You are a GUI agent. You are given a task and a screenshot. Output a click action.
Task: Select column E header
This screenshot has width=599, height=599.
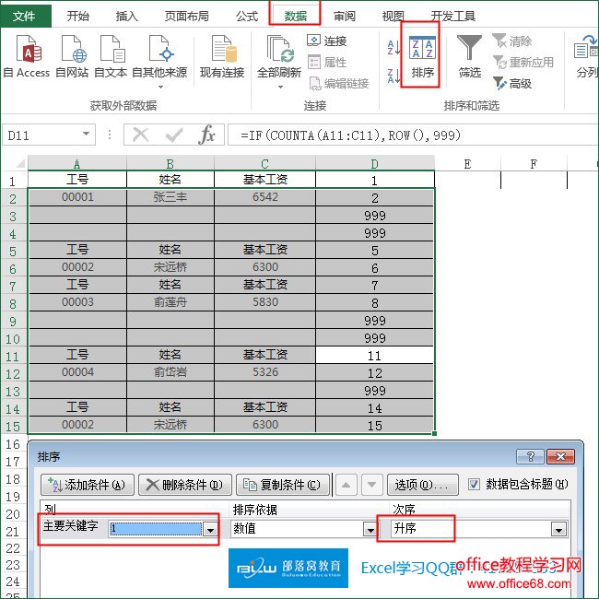click(467, 163)
